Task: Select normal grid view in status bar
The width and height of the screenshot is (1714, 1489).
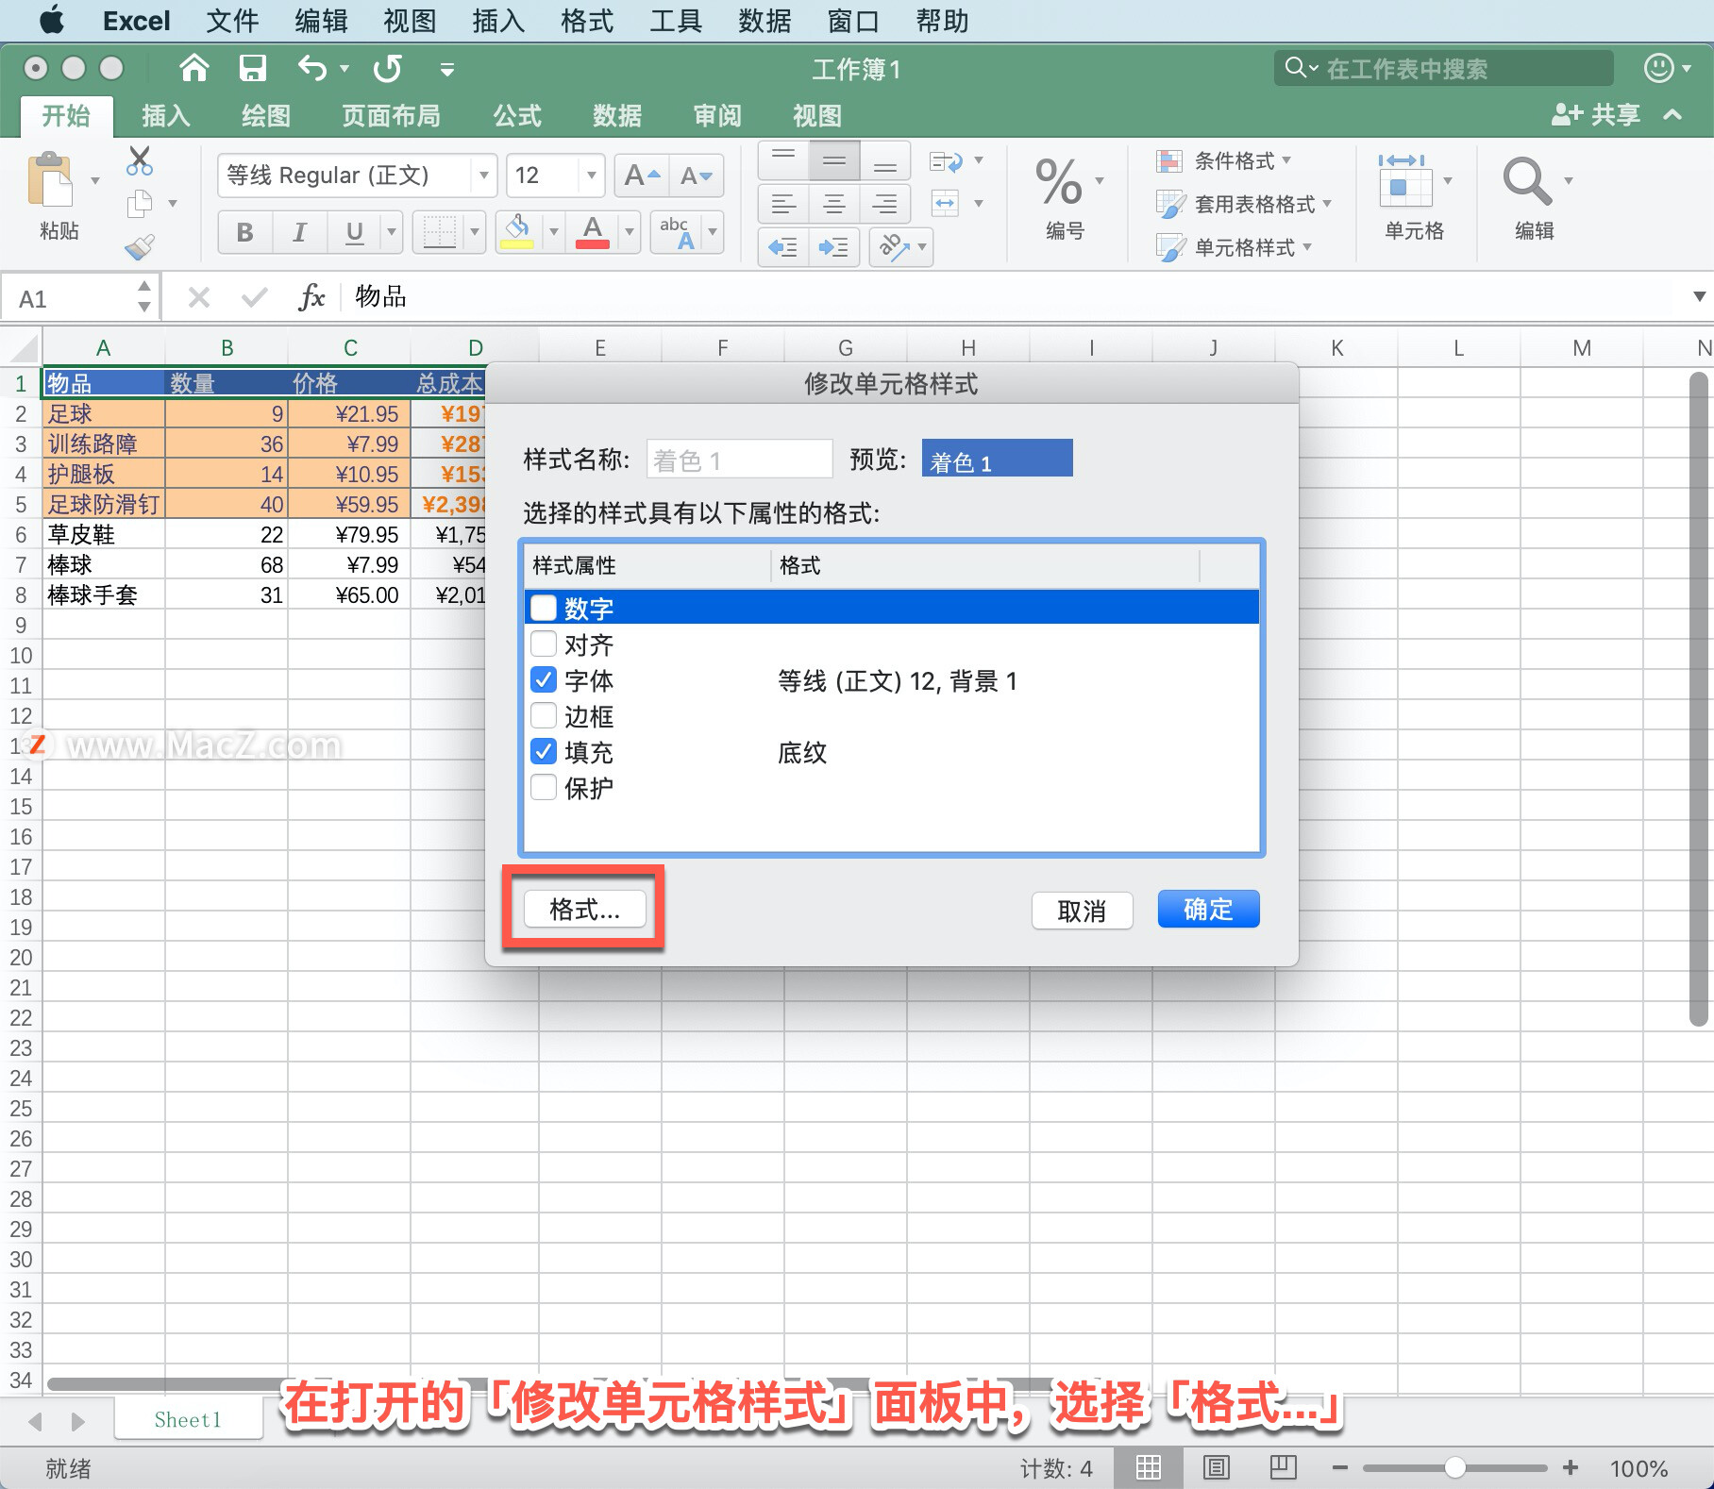Action: 1149,1467
